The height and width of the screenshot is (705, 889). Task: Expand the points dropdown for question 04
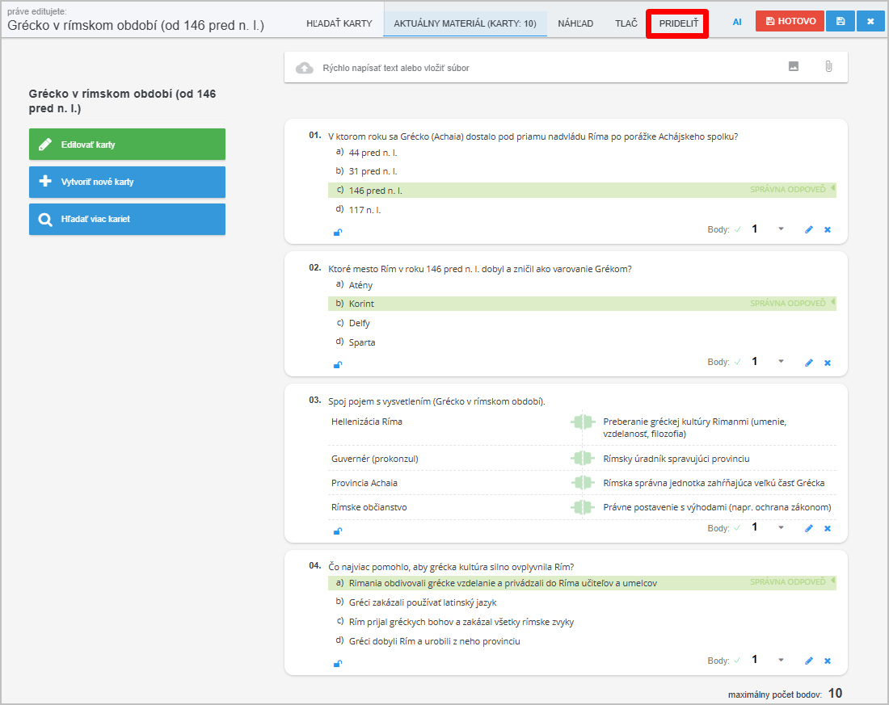coord(781,661)
